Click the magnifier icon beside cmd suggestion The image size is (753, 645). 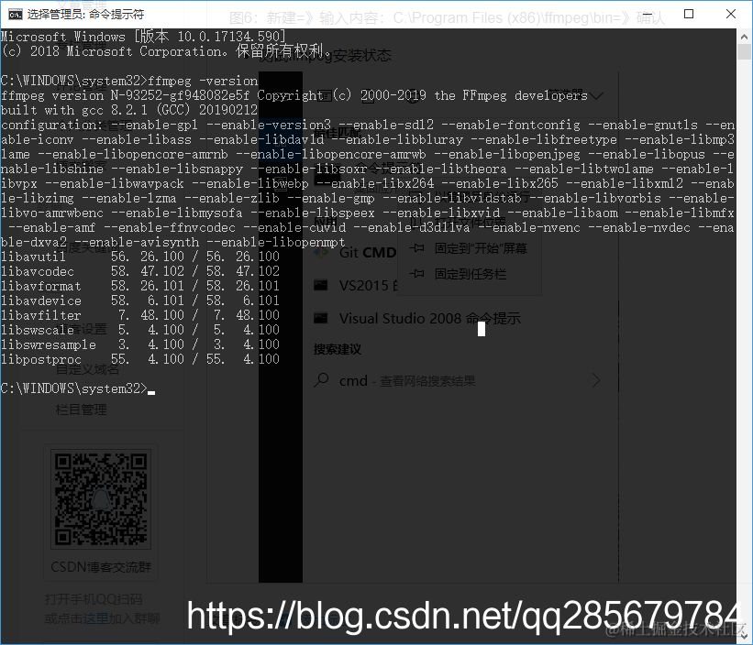pyautogui.click(x=321, y=380)
